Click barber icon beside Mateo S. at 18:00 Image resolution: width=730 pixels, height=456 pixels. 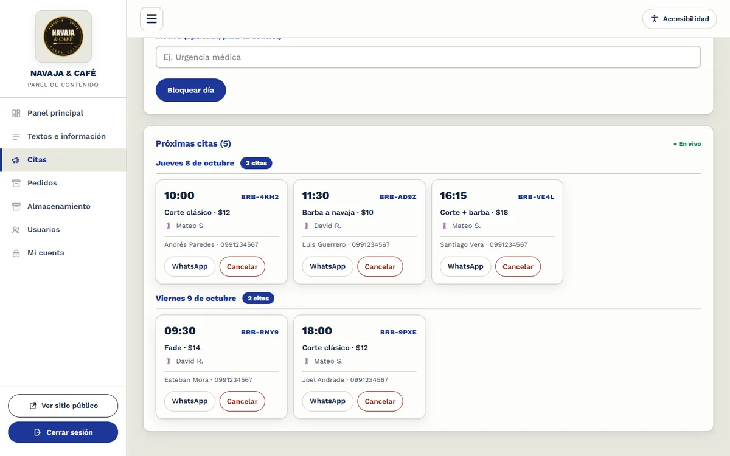tap(307, 361)
